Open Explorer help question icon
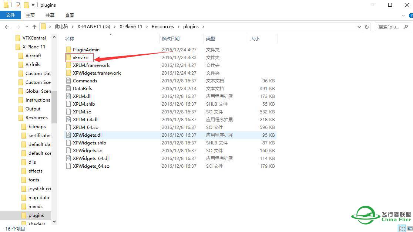The image size is (413, 232). click(411, 16)
